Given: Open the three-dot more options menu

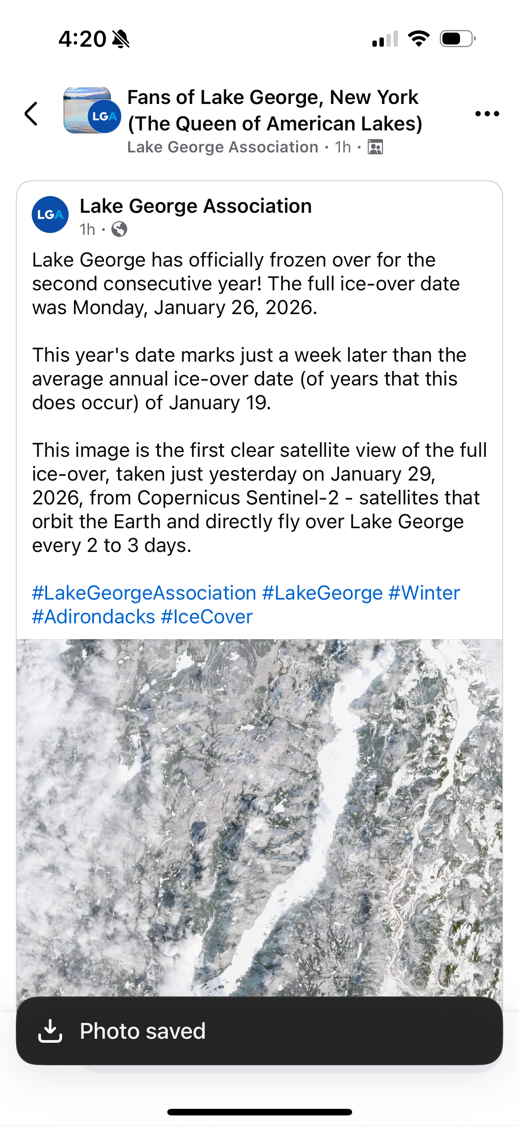Looking at the screenshot, I should click(487, 114).
